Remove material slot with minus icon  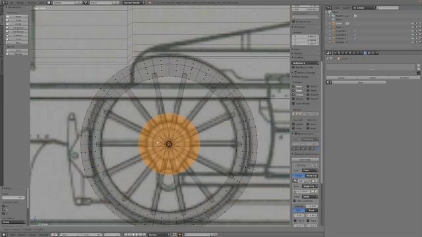coord(419,69)
